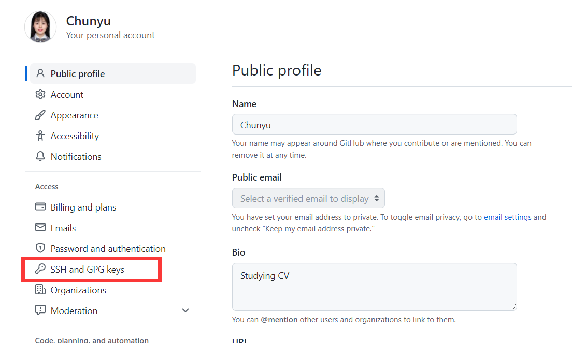Click the Chunyu account name heading

(88, 21)
